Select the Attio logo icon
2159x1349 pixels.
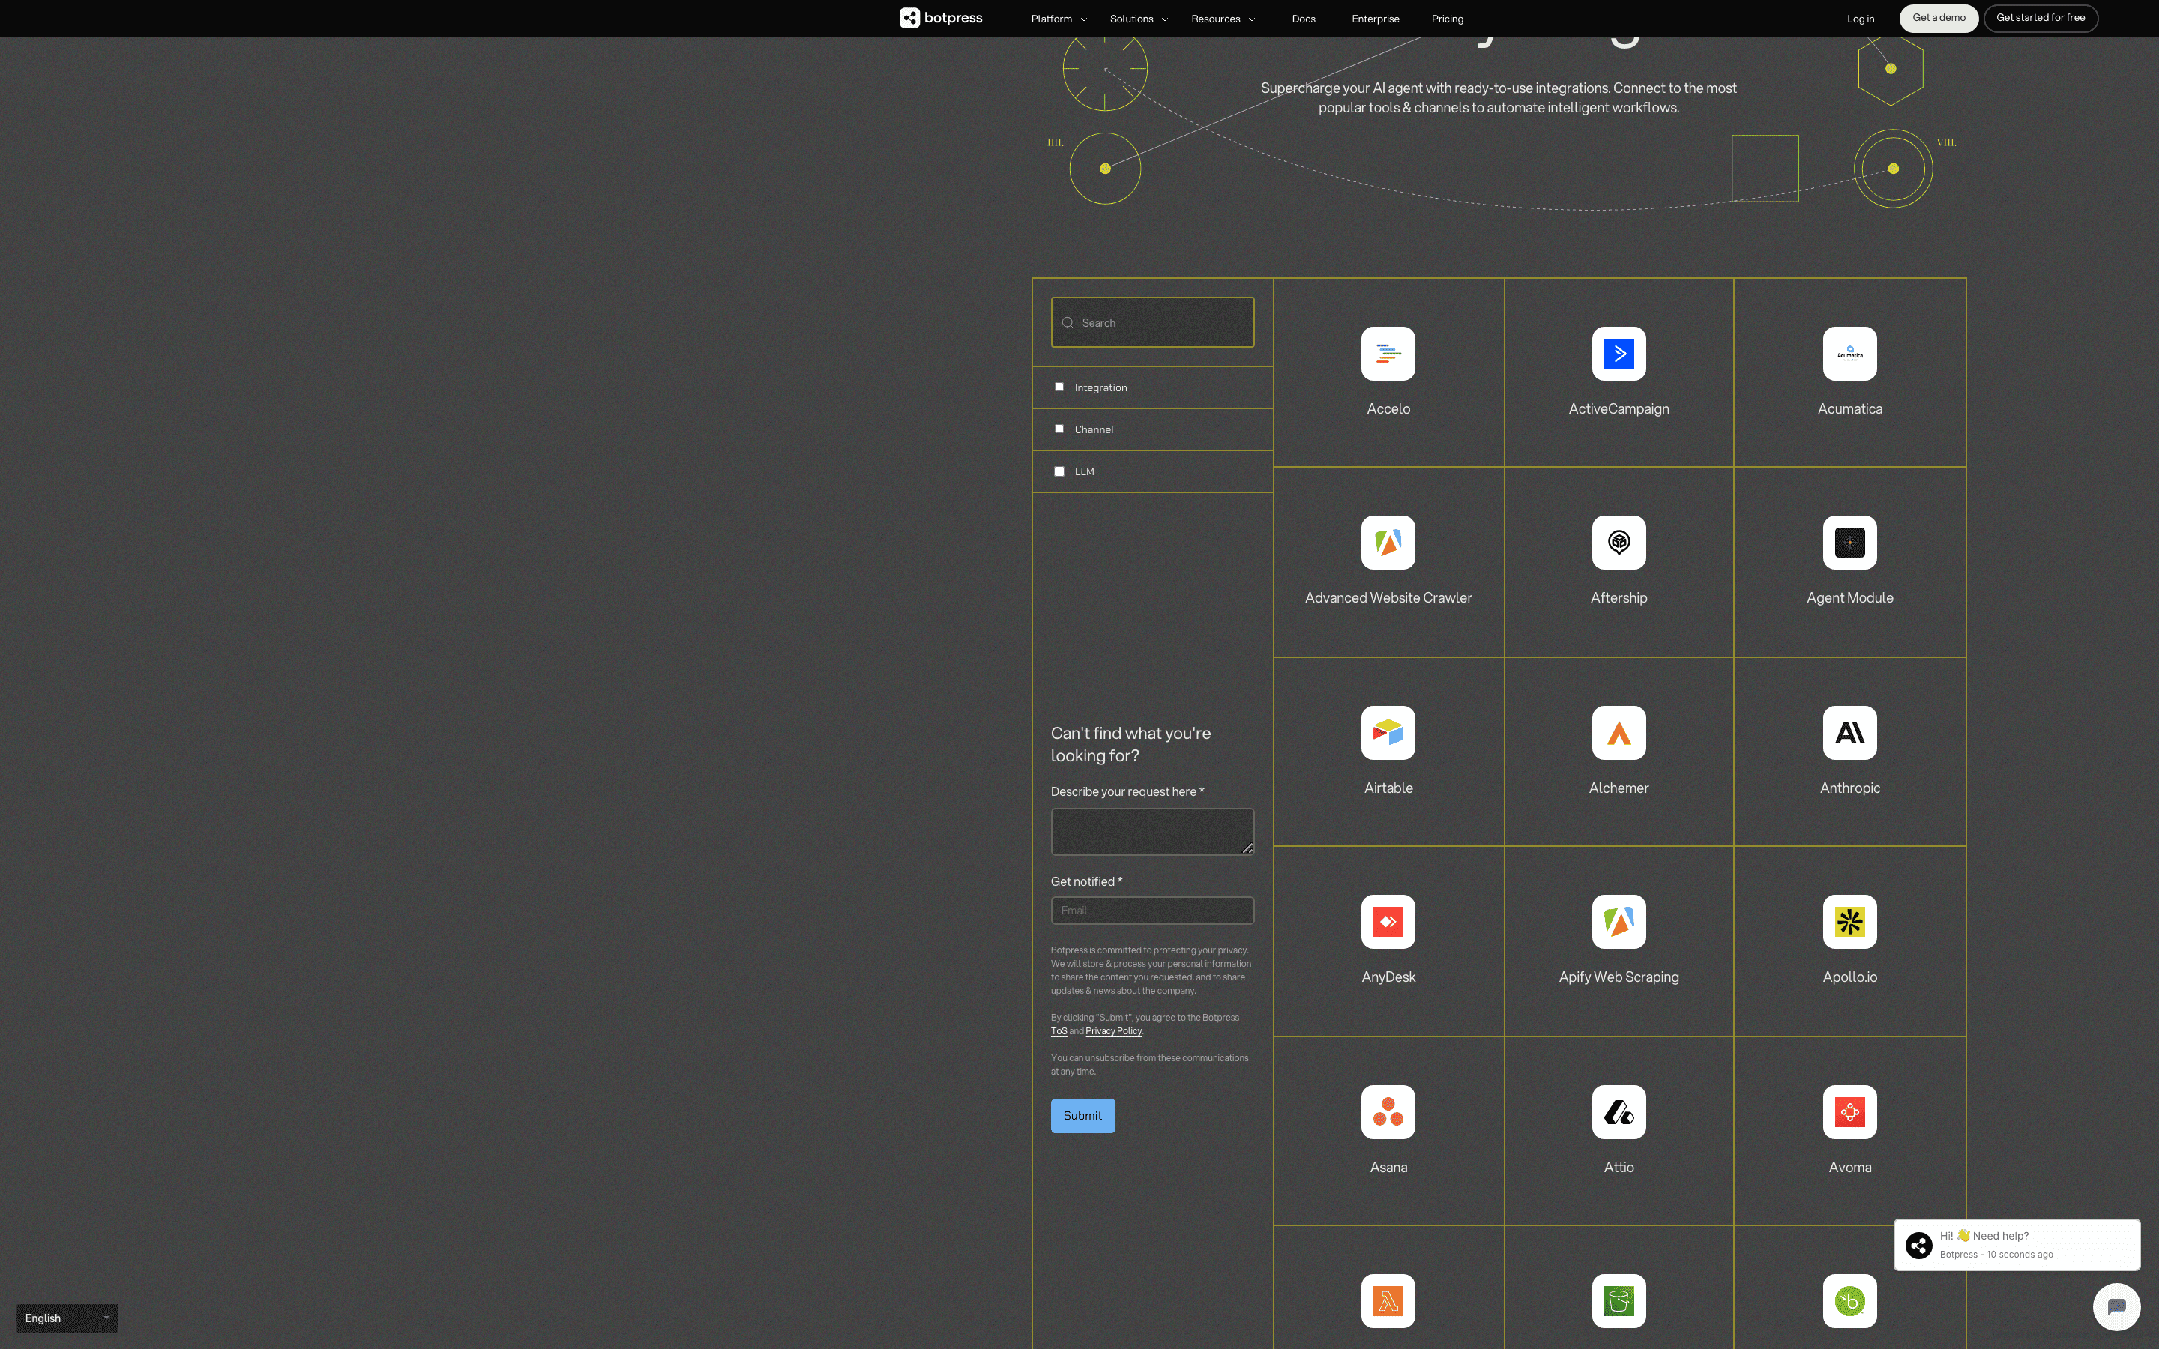[x=1619, y=1111]
